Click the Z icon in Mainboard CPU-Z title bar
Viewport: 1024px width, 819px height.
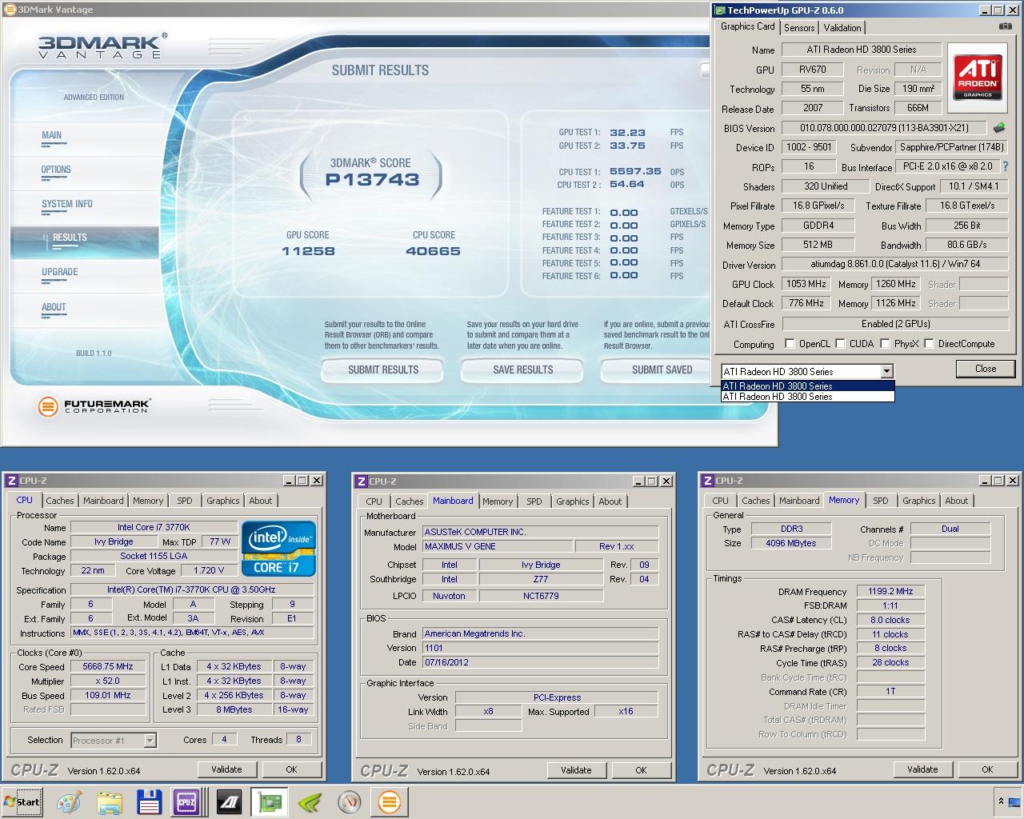(361, 481)
